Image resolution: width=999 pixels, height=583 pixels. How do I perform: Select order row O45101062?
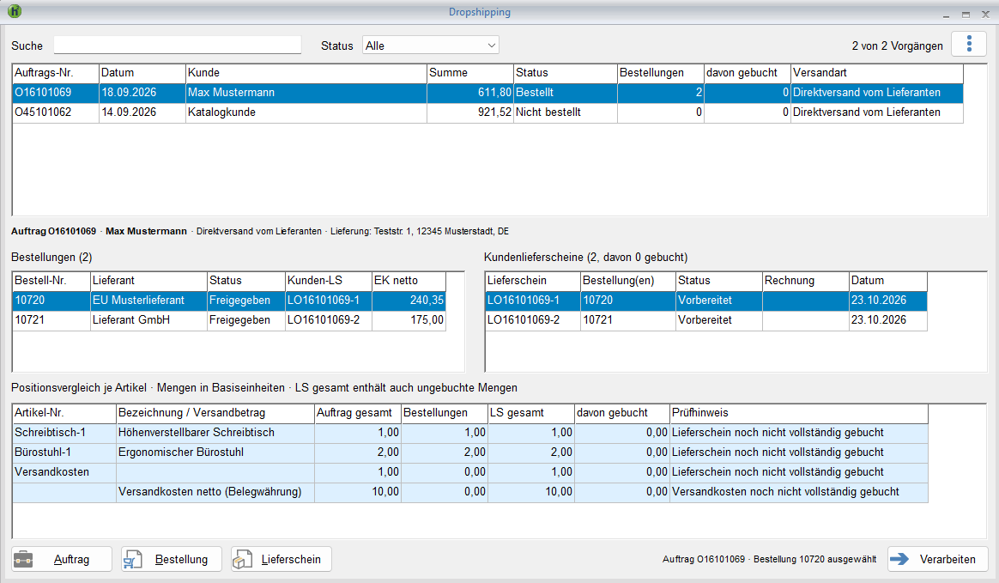tap(487, 112)
